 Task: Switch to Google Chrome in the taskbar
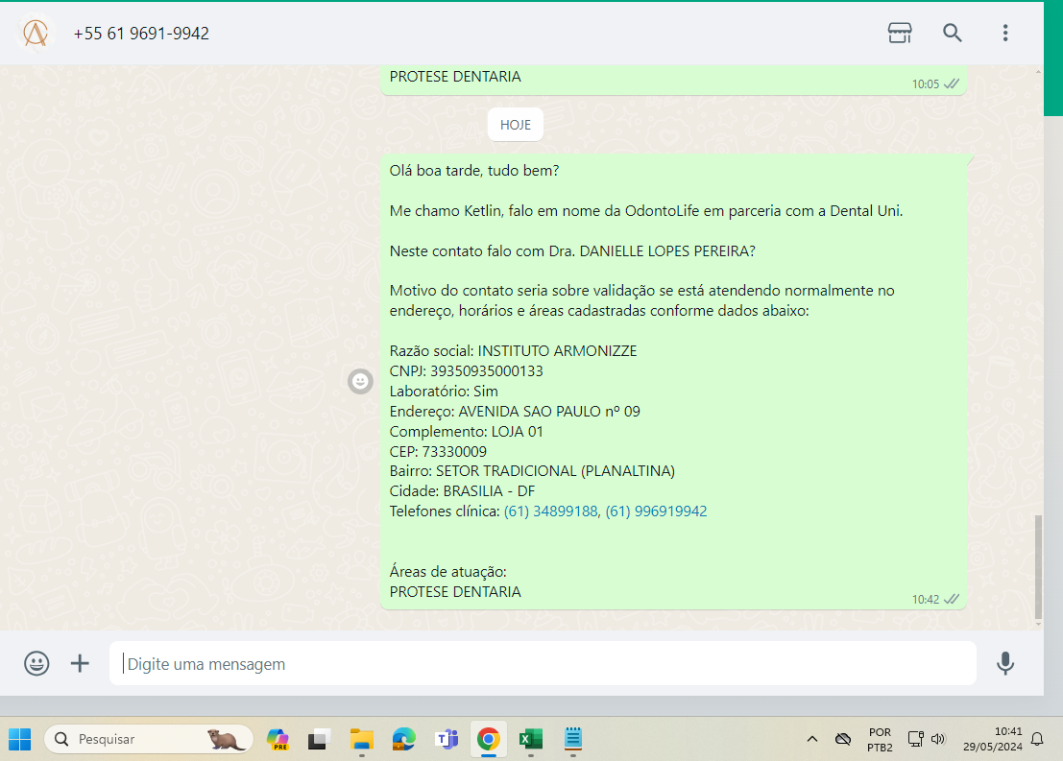tap(488, 739)
